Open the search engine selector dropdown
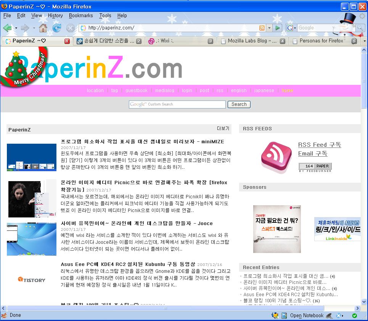Screen dimensions: 368x321 coord(291,28)
